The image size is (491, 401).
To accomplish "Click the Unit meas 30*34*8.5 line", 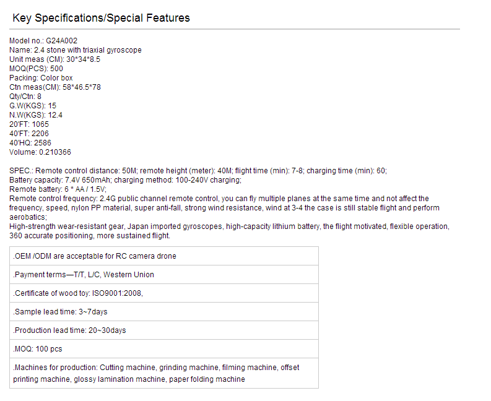I will pos(55,59).
